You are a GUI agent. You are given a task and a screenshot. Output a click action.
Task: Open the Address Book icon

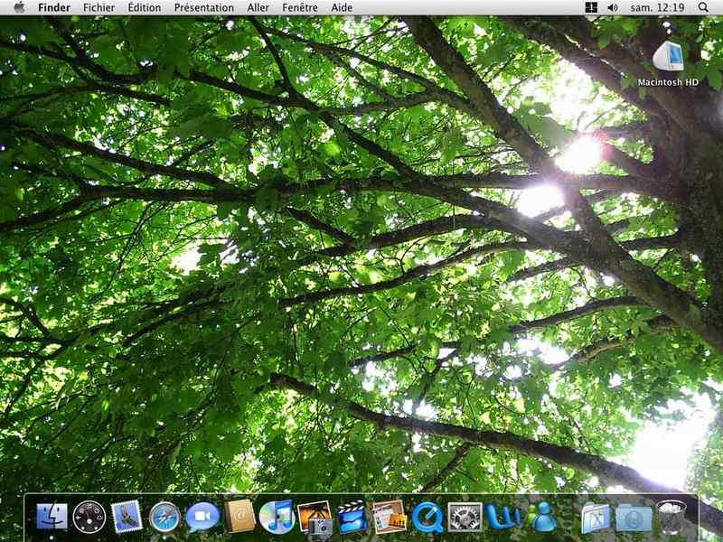coord(239,516)
